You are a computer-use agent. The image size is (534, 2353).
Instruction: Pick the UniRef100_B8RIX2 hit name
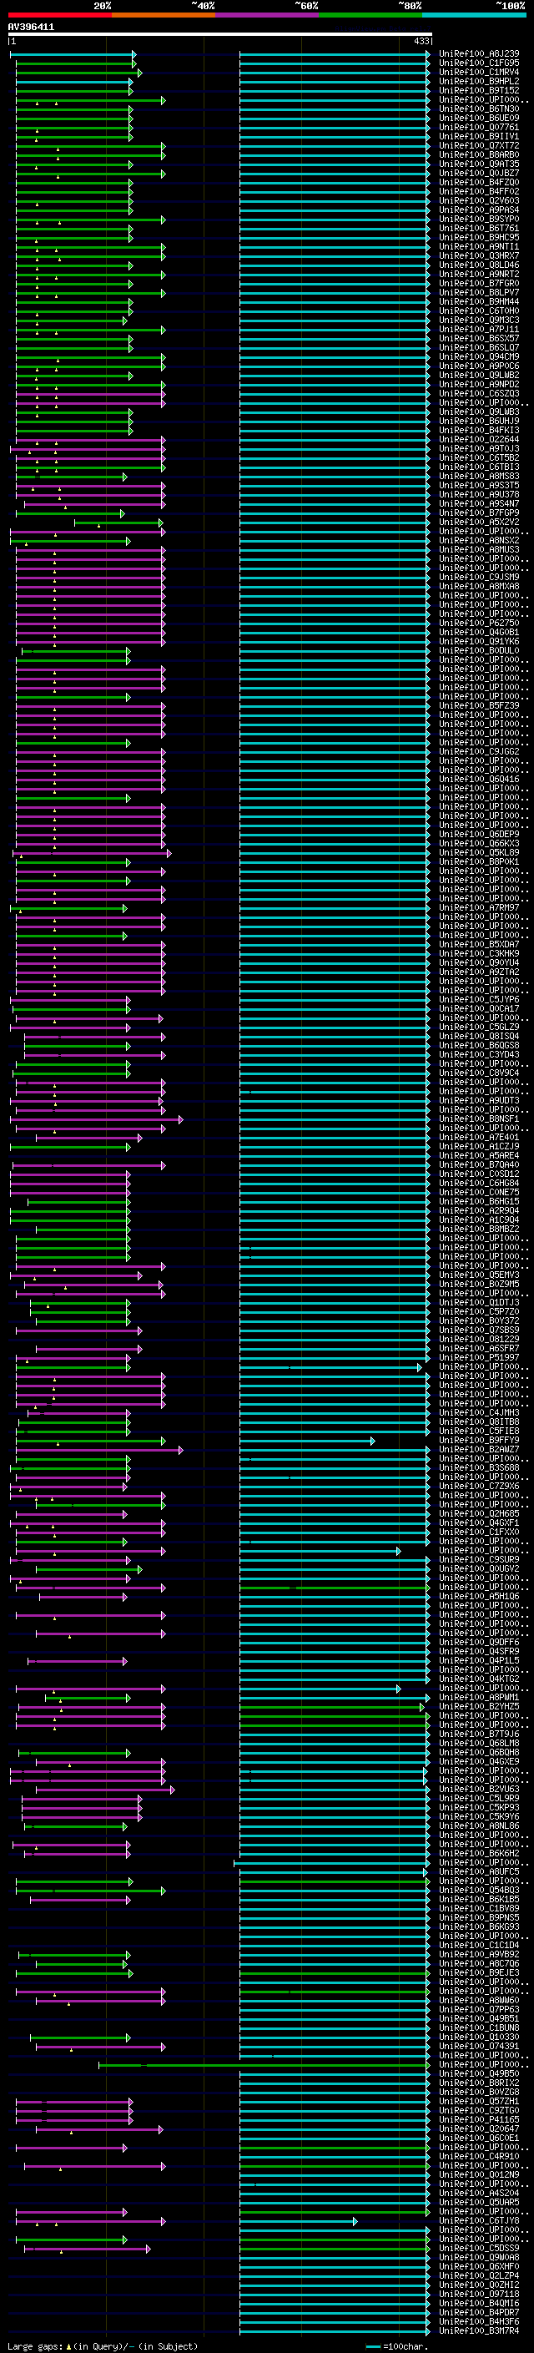click(x=479, y=2083)
